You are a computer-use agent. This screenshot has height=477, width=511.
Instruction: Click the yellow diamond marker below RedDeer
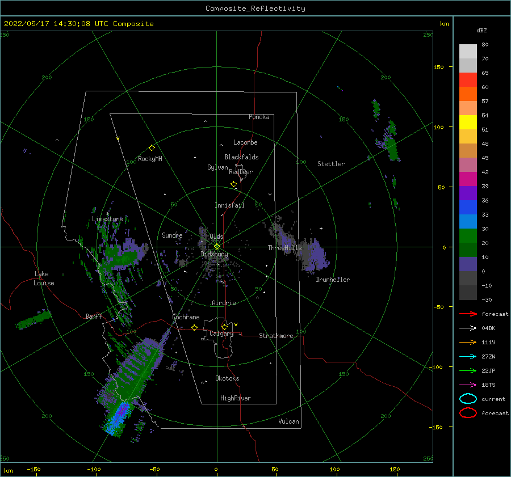point(233,184)
